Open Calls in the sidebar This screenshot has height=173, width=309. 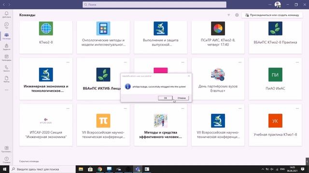6,68
